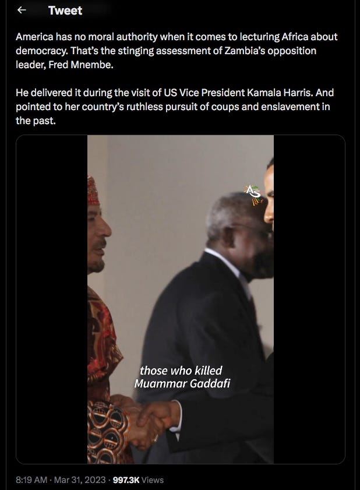Click the AS watermark logo in video
Viewport: 360px width, 490px height.
tap(254, 195)
